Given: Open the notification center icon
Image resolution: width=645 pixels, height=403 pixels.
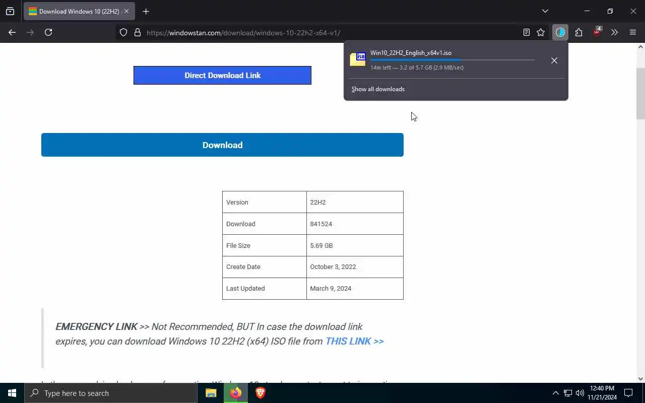Looking at the screenshot, I should [628, 393].
